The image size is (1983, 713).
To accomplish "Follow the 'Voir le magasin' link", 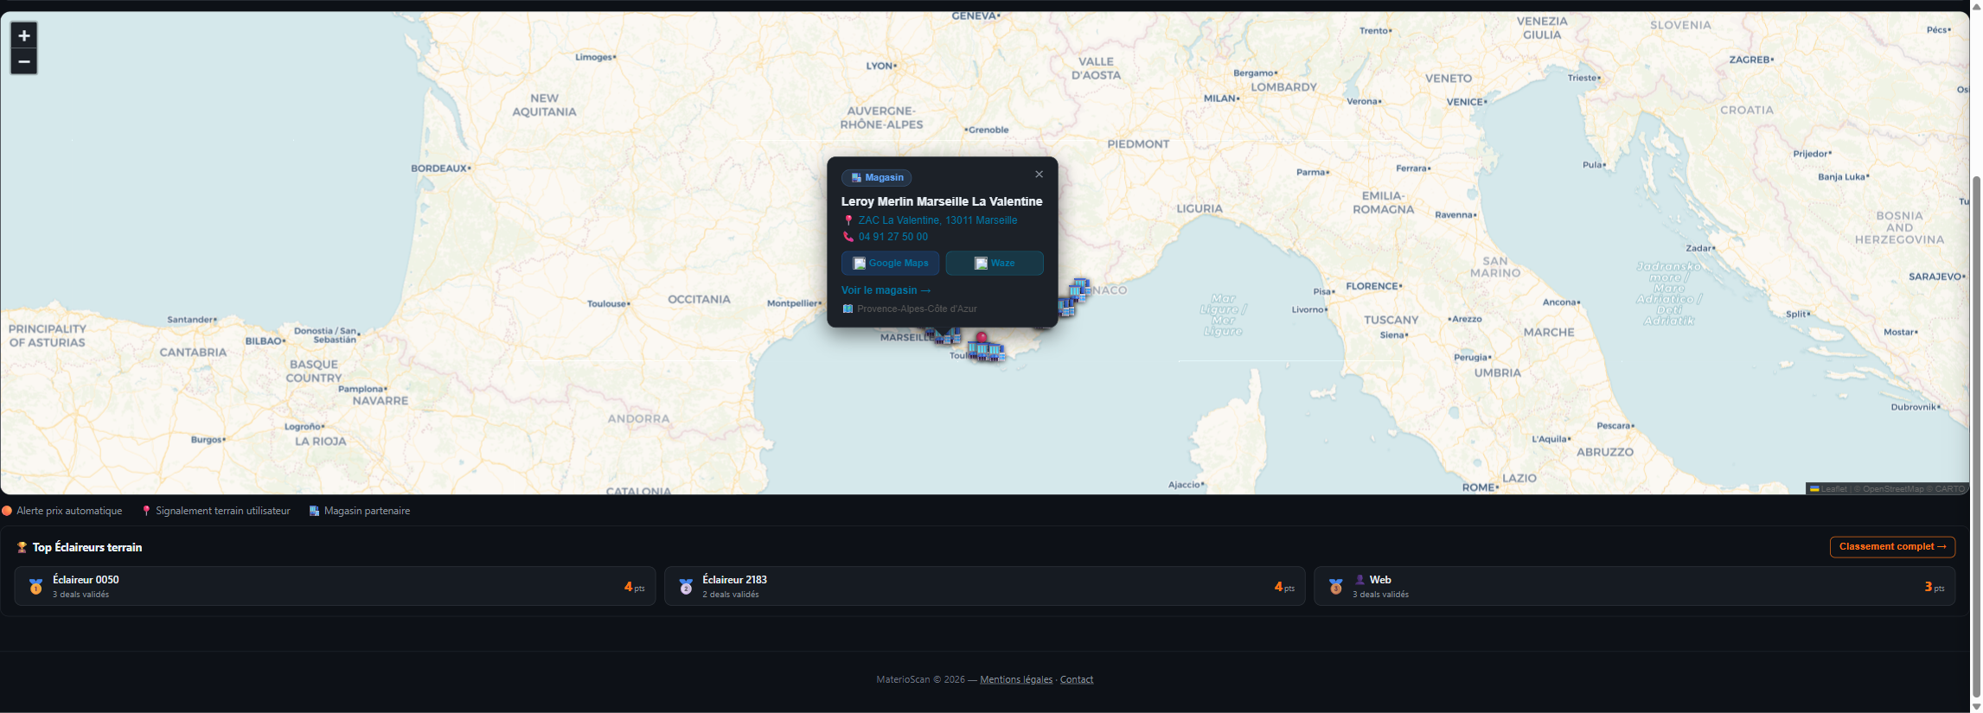I will click(x=886, y=290).
